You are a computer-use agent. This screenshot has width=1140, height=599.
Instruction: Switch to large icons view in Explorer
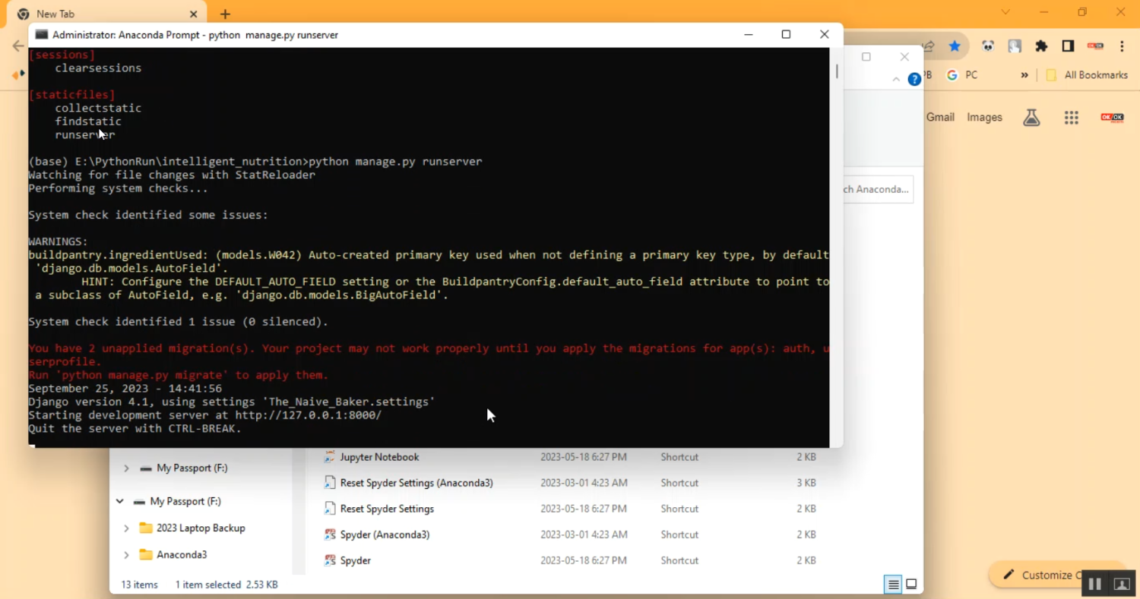911,585
